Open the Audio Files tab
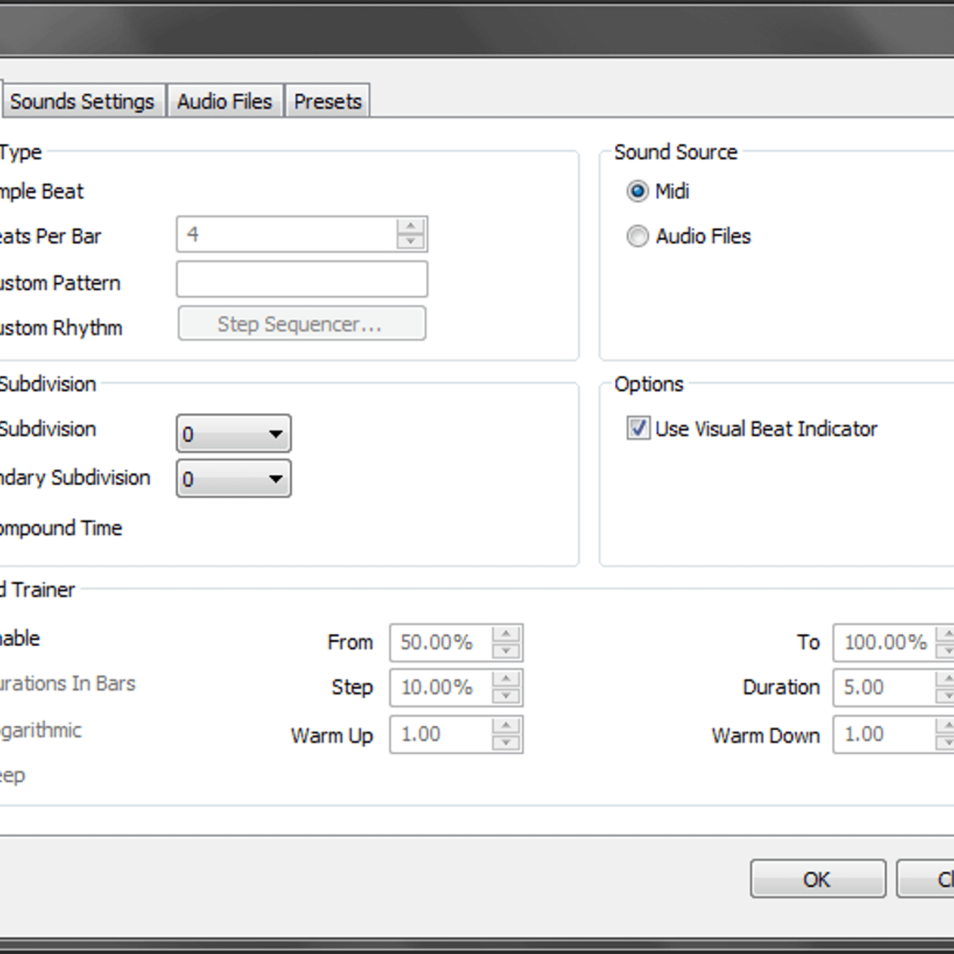 tap(225, 101)
